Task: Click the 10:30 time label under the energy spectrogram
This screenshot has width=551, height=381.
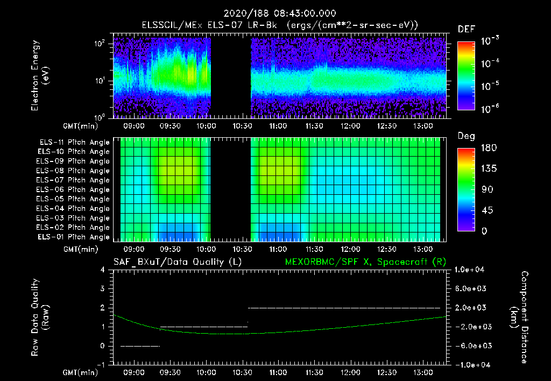Action: [x=243, y=126]
